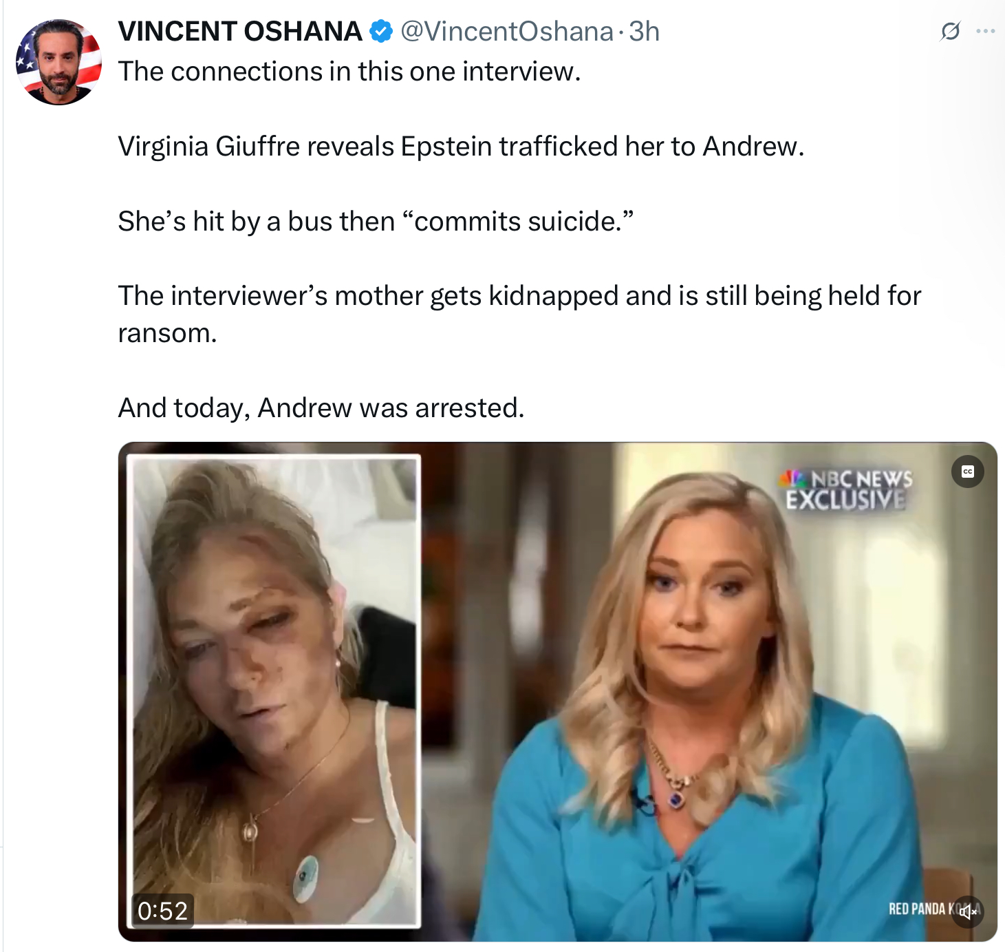Click the text "The connections in this one interview."
This screenshot has width=1005, height=952.
[x=349, y=72]
